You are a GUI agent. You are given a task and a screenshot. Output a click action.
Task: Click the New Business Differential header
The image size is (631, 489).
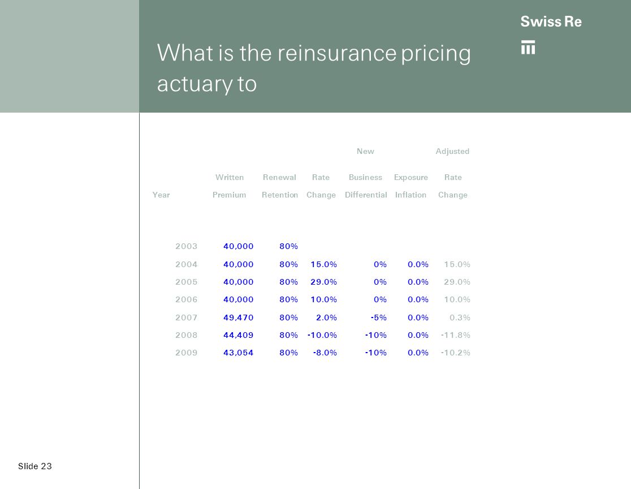[366, 173]
